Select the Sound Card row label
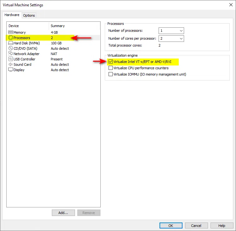The height and width of the screenshot is (231, 236). point(22,65)
